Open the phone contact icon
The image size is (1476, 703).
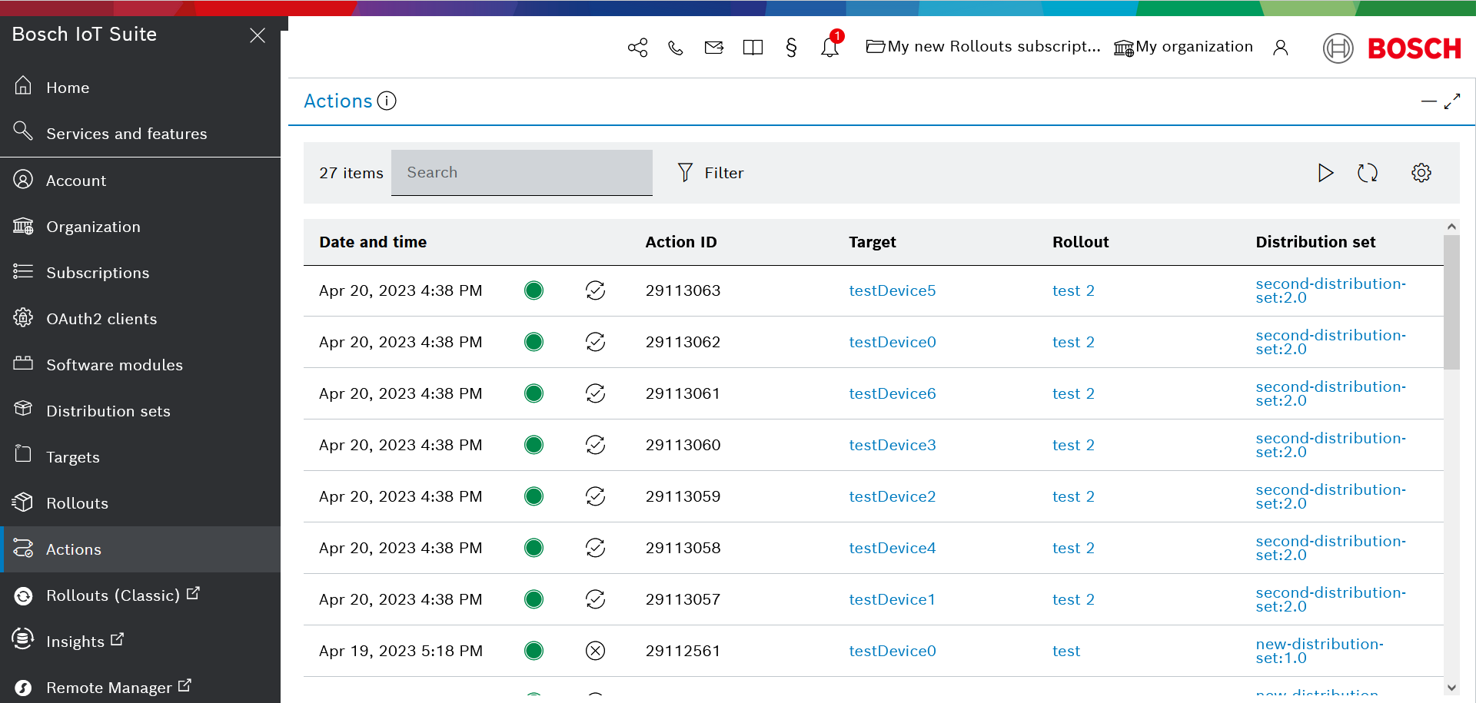676,48
